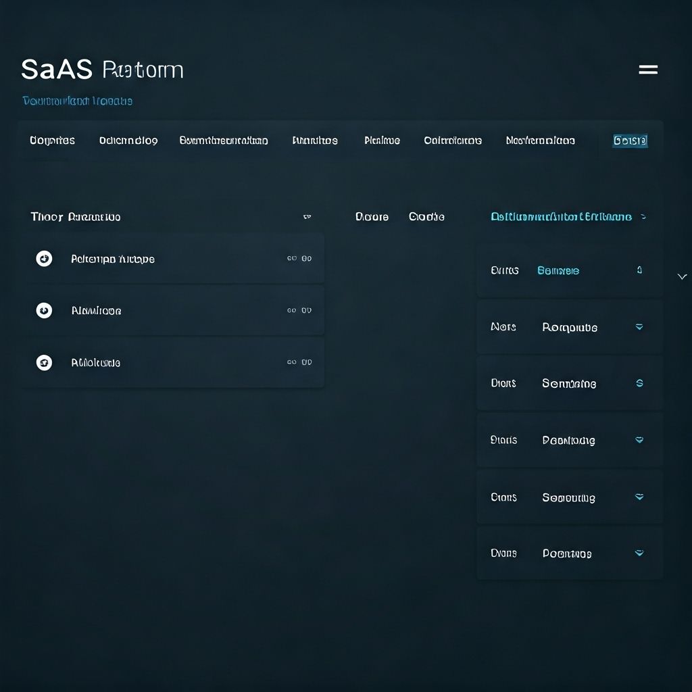
Task: Switch to the fifth navigation bar tab
Action: point(382,141)
